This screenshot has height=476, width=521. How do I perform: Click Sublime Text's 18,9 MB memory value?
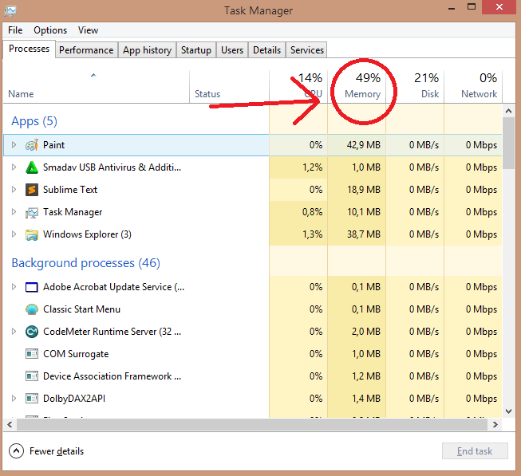(x=364, y=190)
